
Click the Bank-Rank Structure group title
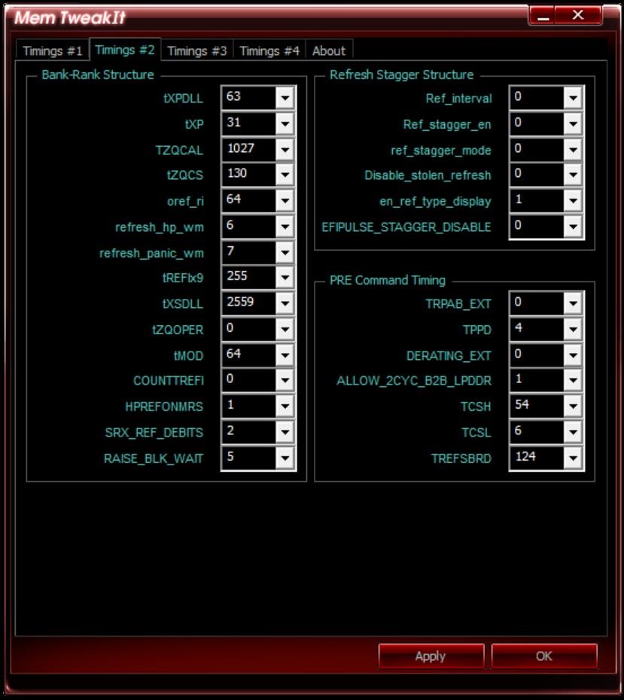coord(98,75)
